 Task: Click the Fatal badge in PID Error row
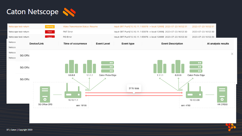pyautogui.click(x=50, y=37)
